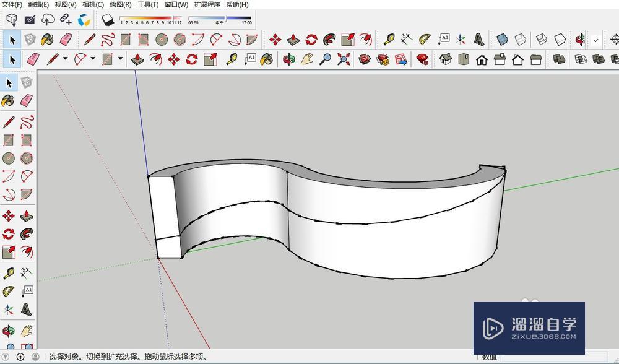
Task: Select Dimension tool in the upper toolbar row
Action: tap(407, 40)
